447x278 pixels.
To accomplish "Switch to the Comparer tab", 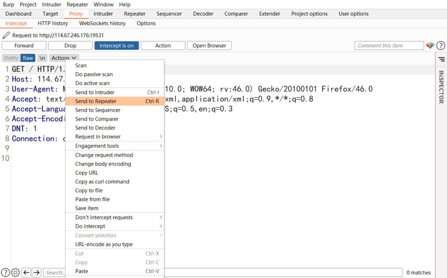I will [236, 14].
